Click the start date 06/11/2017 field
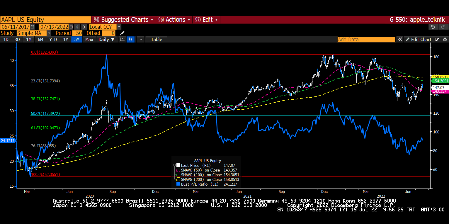This screenshot has width=449, height=224. (15, 27)
